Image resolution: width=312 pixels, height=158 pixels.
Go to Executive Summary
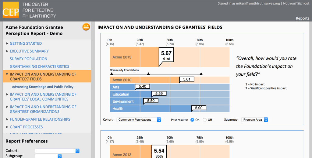(x=29, y=51)
